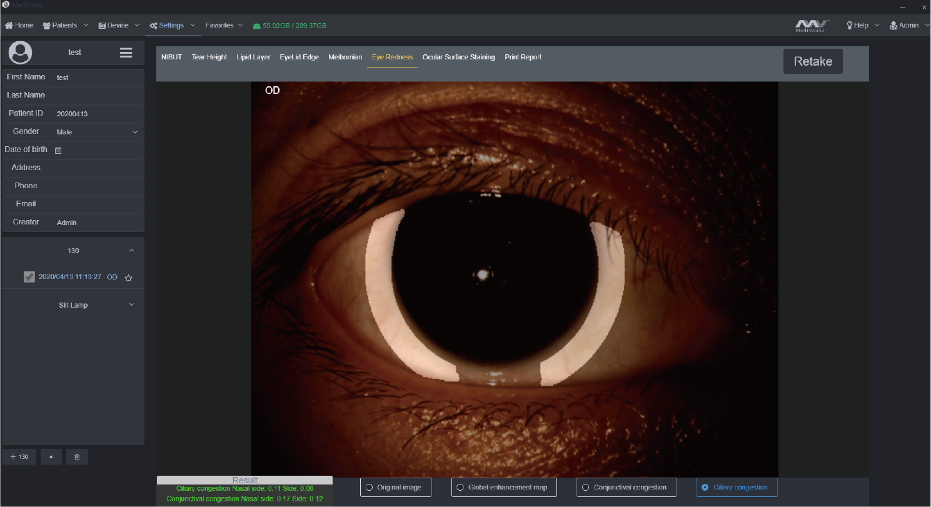Click the Patient ID field
931x507 pixels.
[x=98, y=114]
